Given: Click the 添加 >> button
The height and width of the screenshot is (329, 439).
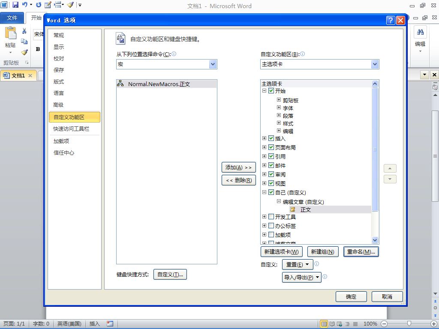Looking at the screenshot, I should click(238, 167).
